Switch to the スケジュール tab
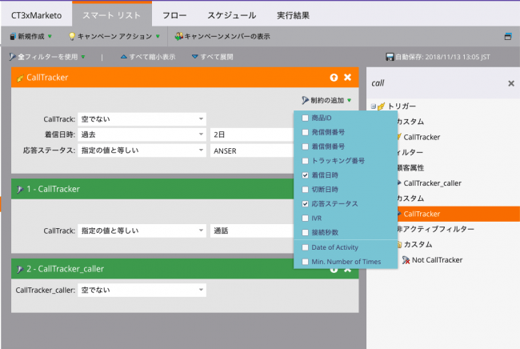This screenshot has width=520, height=349. pos(232,15)
